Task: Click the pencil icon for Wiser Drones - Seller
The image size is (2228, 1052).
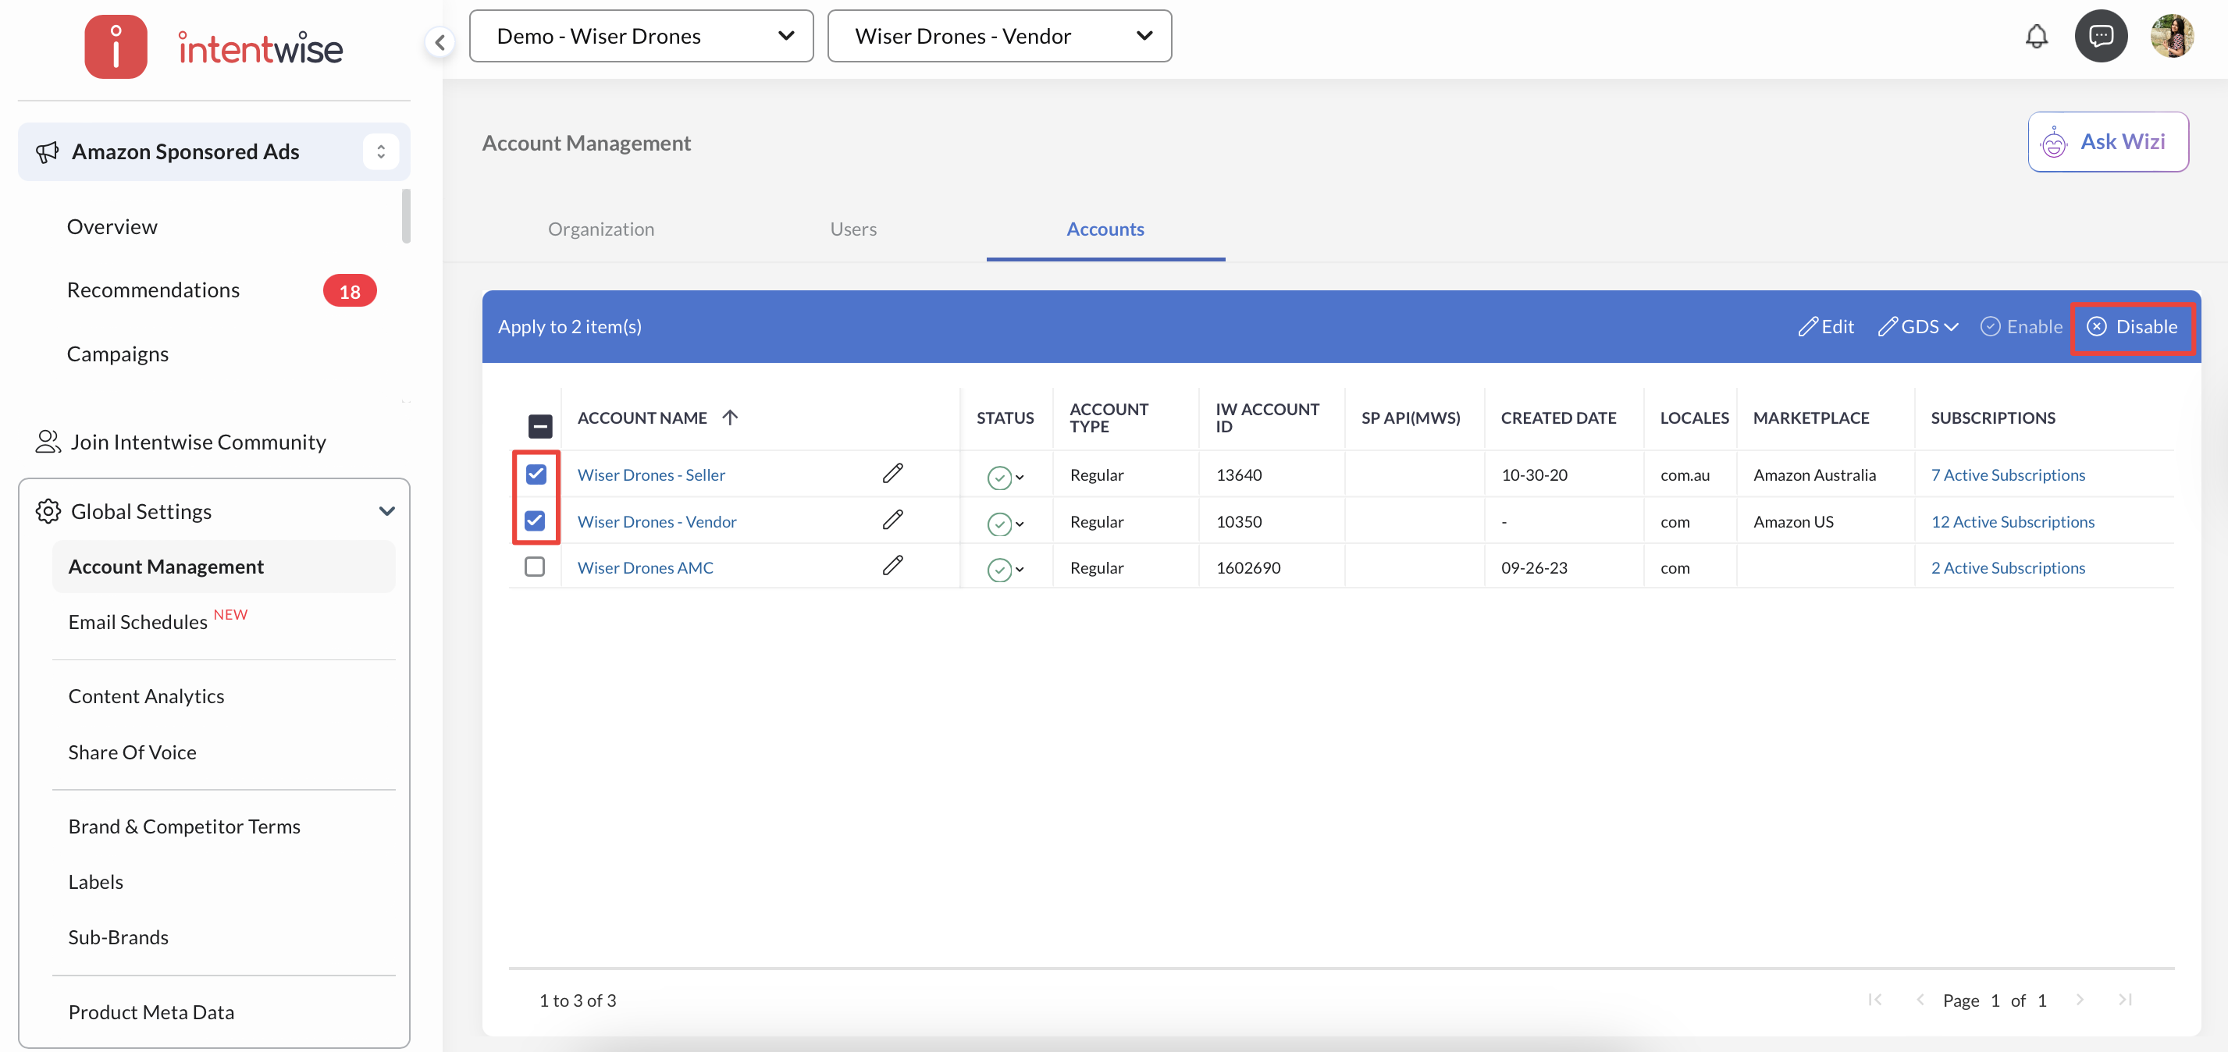Action: [x=892, y=474]
